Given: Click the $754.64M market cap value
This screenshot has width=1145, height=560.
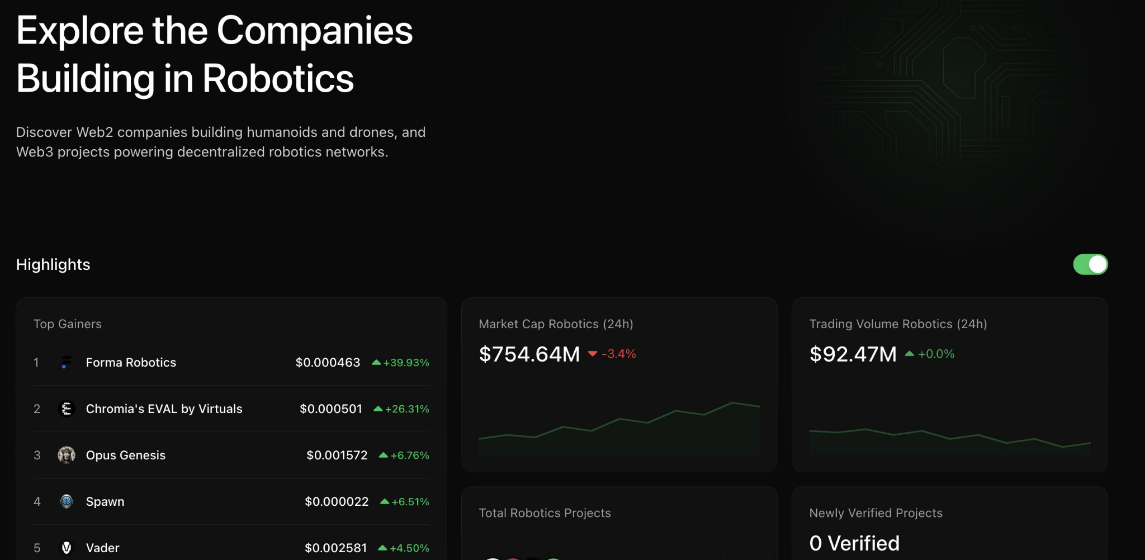Looking at the screenshot, I should [529, 354].
